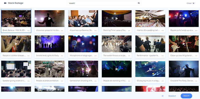Click the info icon beside Deselect
This screenshot has height=99, width=200.
click(x=162, y=96)
